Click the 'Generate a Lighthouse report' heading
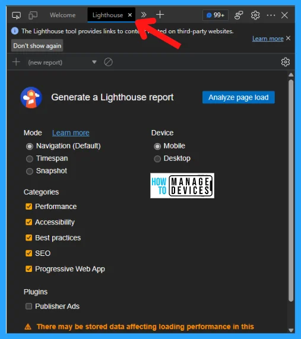 (112, 97)
